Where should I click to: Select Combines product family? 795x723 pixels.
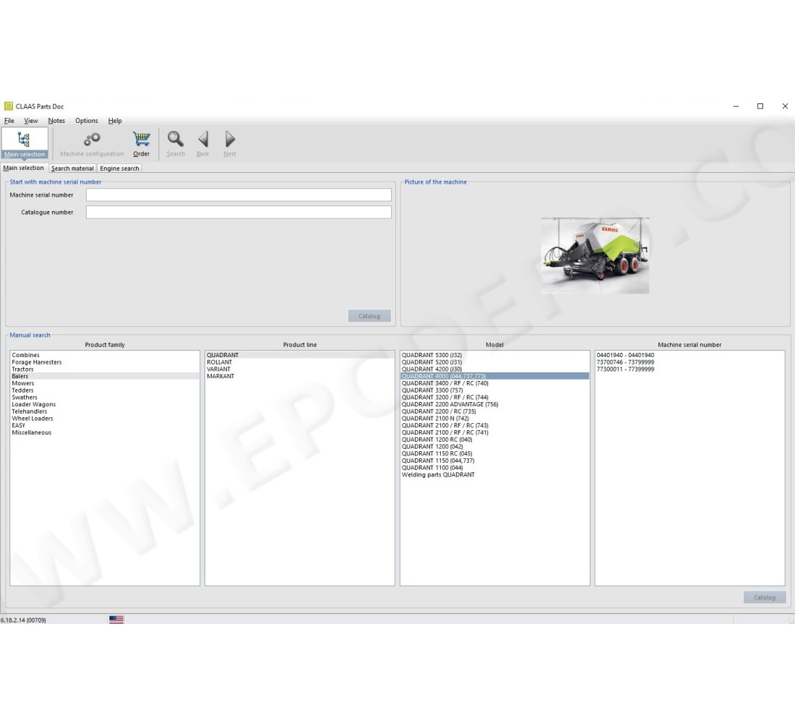click(105, 355)
